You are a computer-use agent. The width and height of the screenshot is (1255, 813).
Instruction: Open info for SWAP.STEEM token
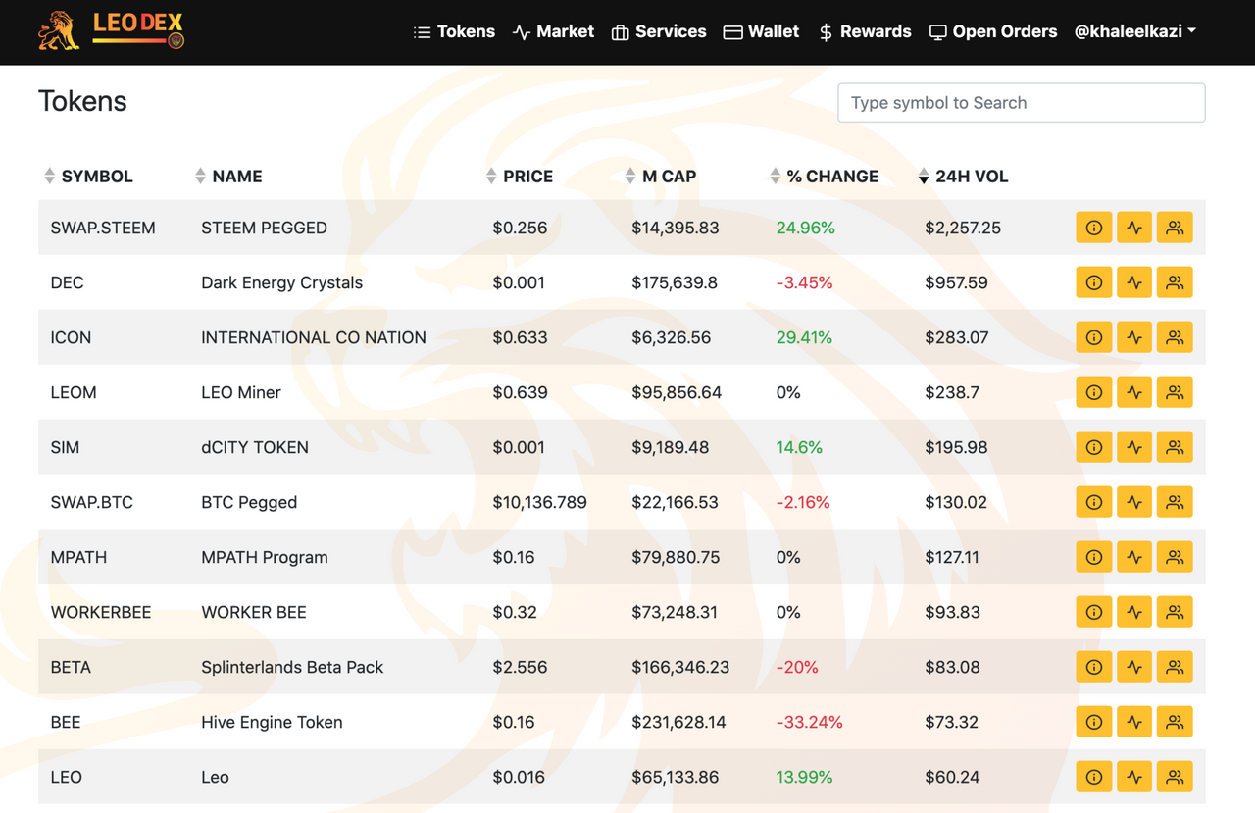[x=1094, y=228]
